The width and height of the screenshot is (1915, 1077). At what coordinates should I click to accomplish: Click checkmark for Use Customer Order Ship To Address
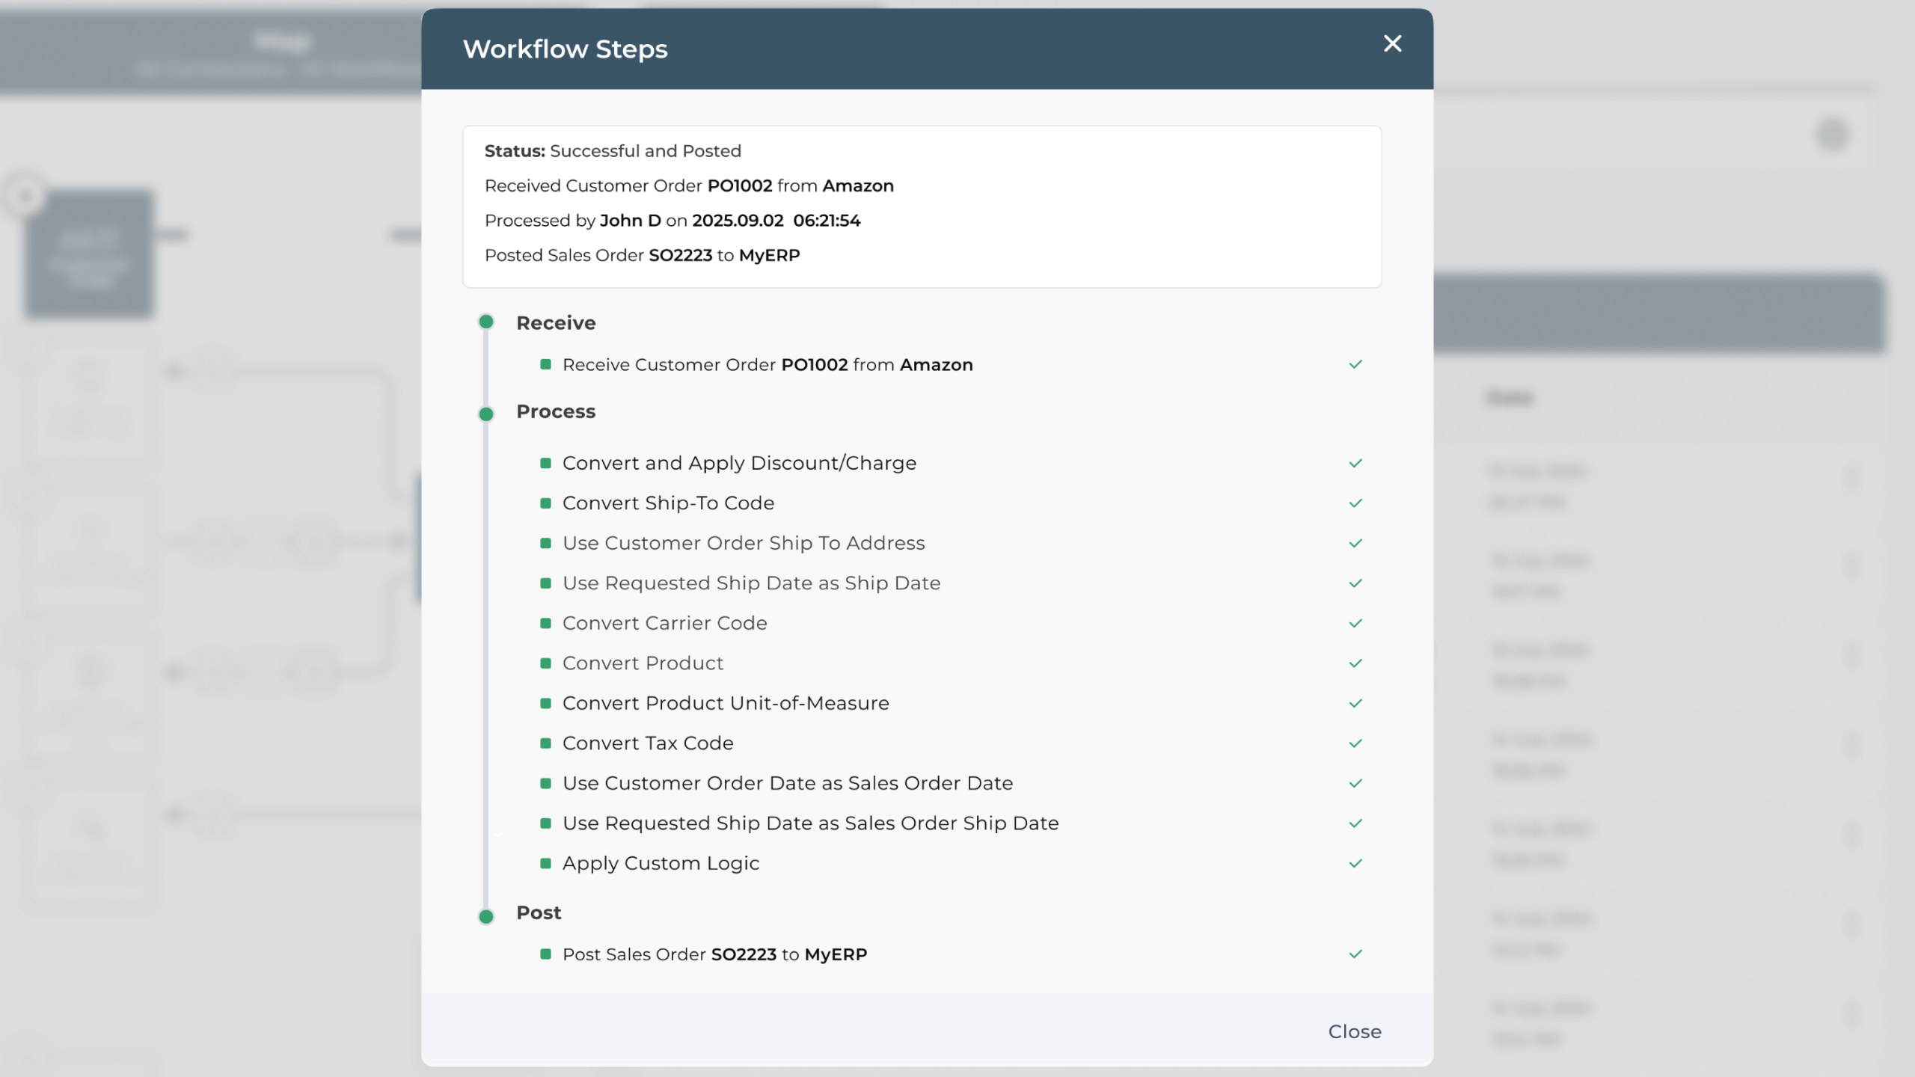(x=1355, y=543)
